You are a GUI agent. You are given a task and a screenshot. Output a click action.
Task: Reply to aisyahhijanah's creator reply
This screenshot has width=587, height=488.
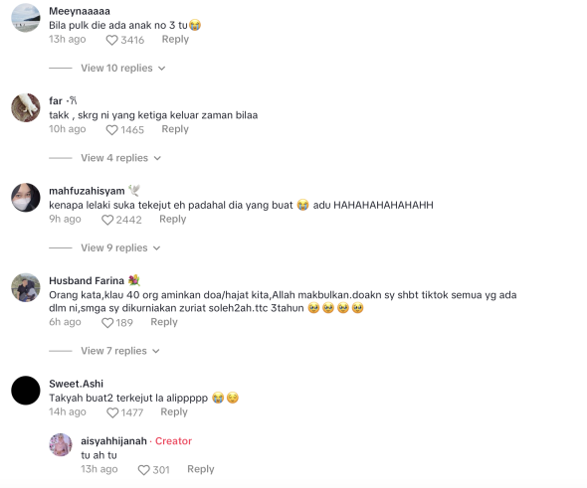201,469
